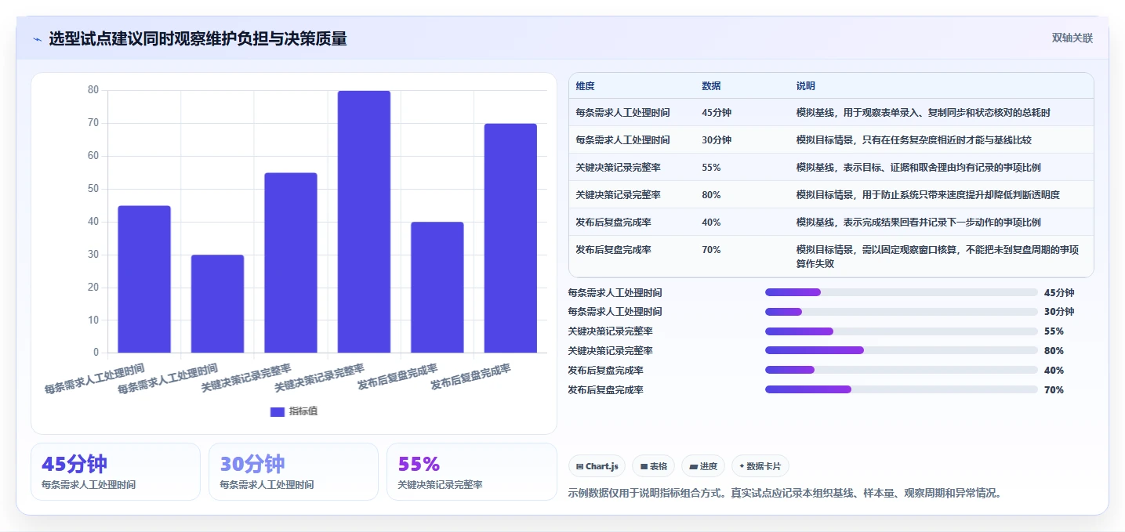Click the y-axis tick label 50
The width and height of the screenshot is (1125, 532).
click(93, 189)
